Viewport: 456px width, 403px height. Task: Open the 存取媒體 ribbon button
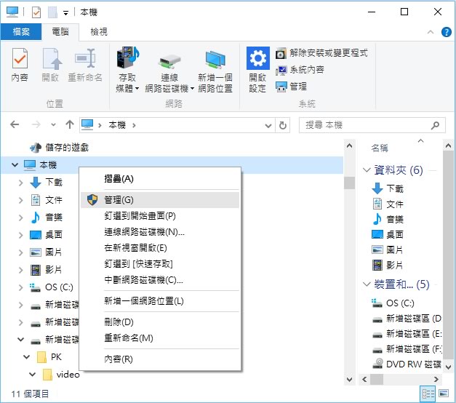pos(127,69)
